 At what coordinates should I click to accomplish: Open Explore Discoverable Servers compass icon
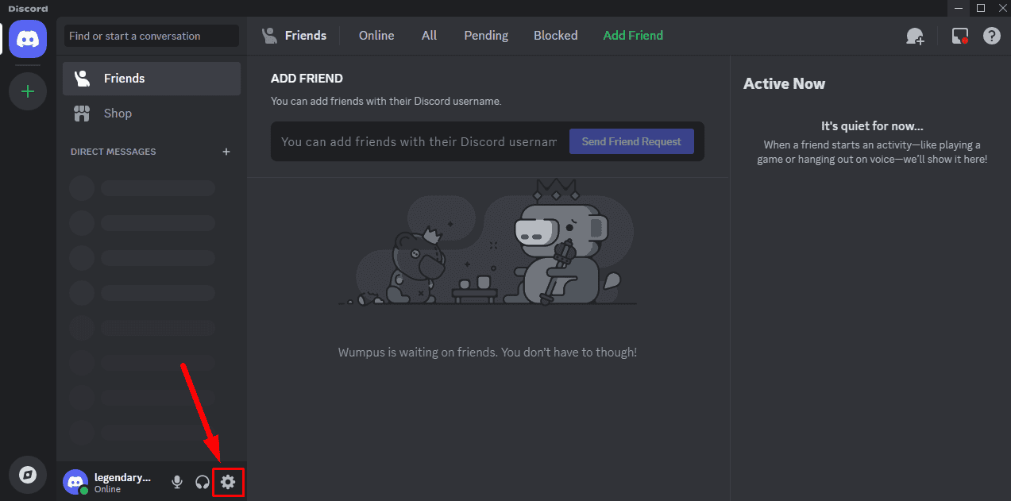[28, 475]
